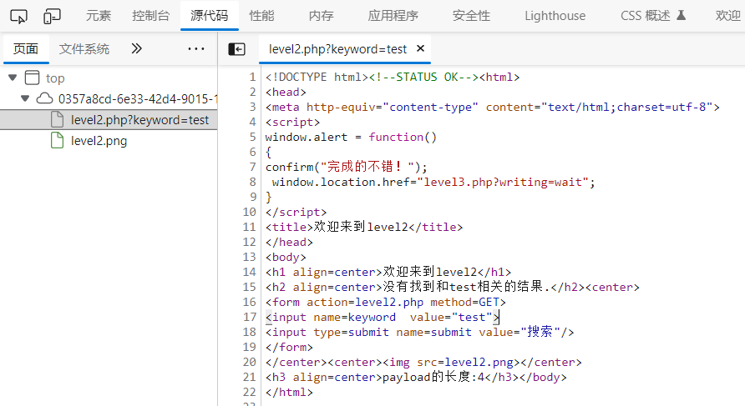The width and height of the screenshot is (745, 406).
Task: Set a breakpoint on line number 7
Action: [252, 167]
